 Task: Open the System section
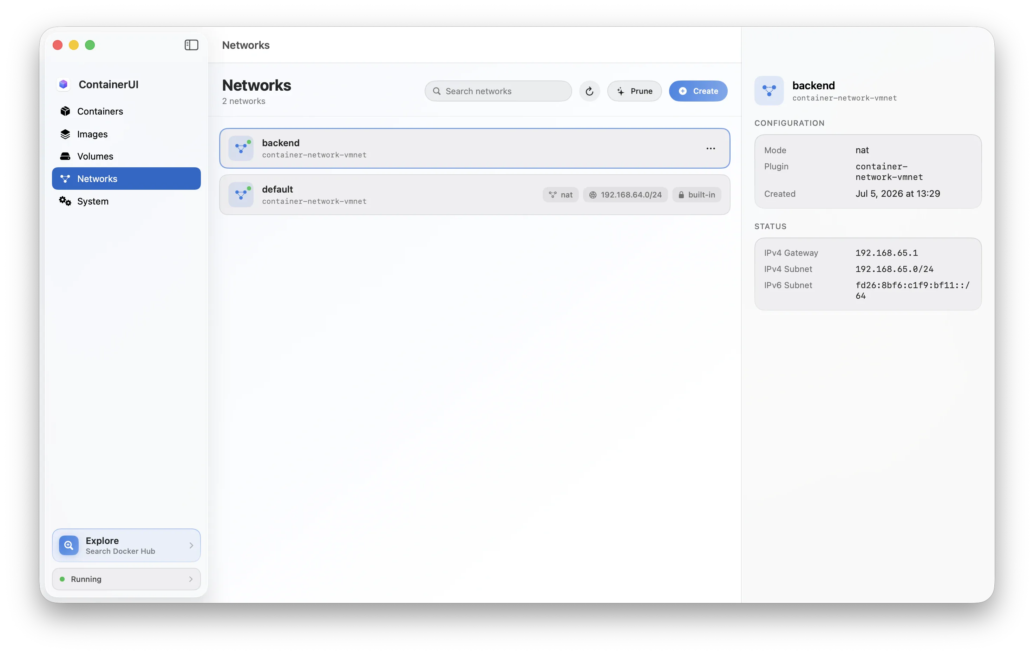(126, 201)
